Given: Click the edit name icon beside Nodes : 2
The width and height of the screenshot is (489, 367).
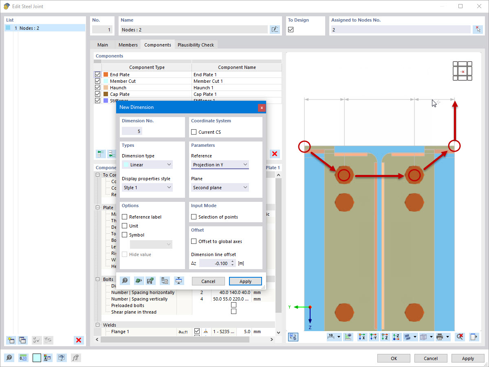Looking at the screenshot, I should pyautogui.click(x=275, y=29).
